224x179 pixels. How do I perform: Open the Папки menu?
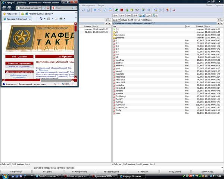pos(209,5)
